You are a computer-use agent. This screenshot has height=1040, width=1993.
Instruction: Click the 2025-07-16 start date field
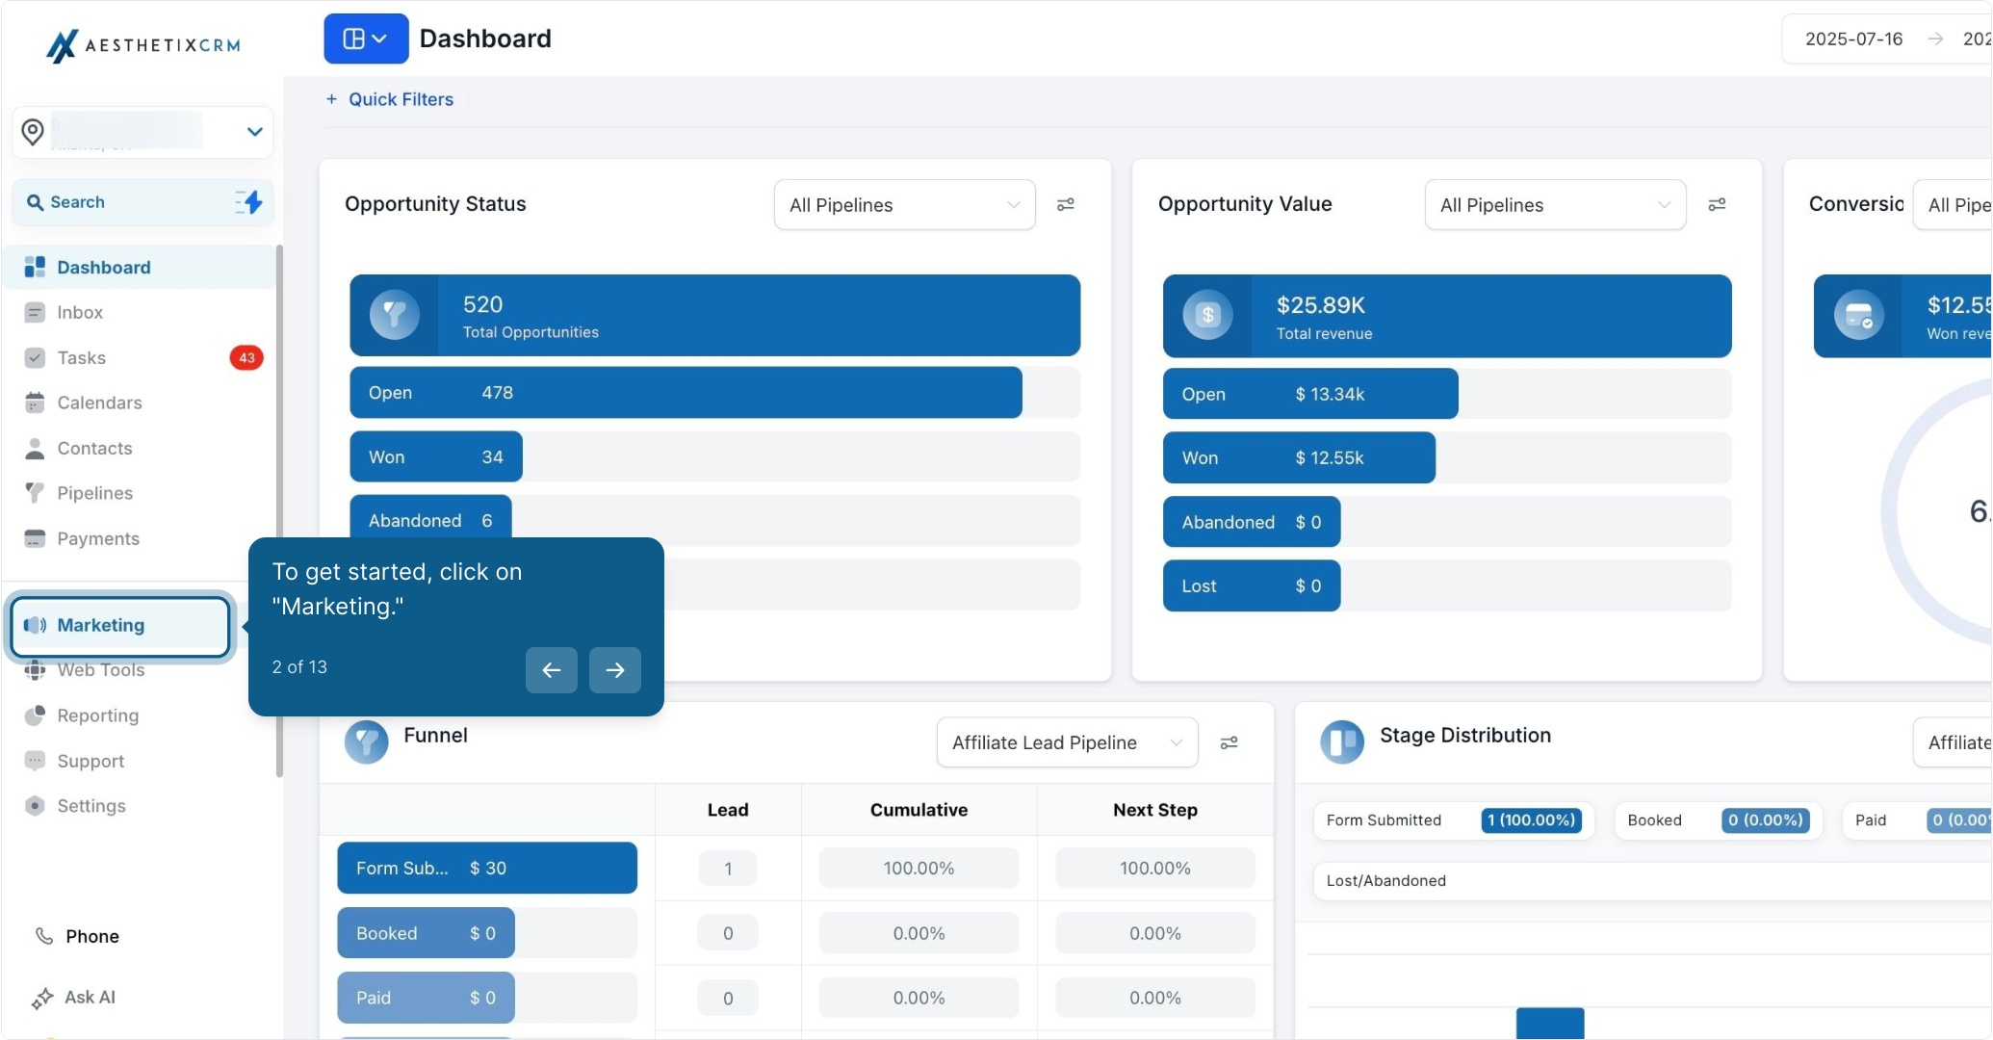pos(1853,39)
